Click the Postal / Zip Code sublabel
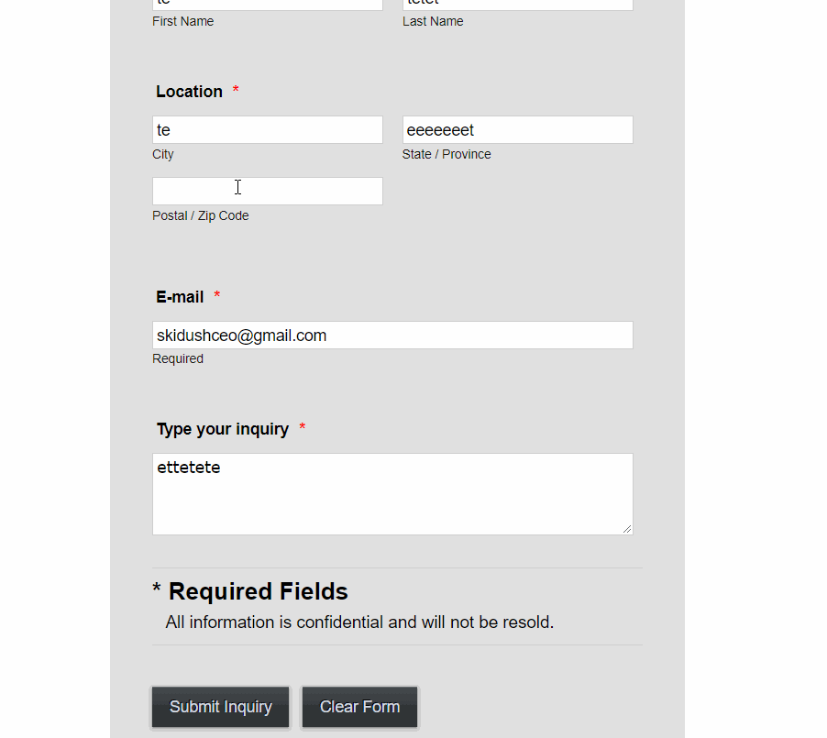The image size is (827, 738). [x=201, y=215]
